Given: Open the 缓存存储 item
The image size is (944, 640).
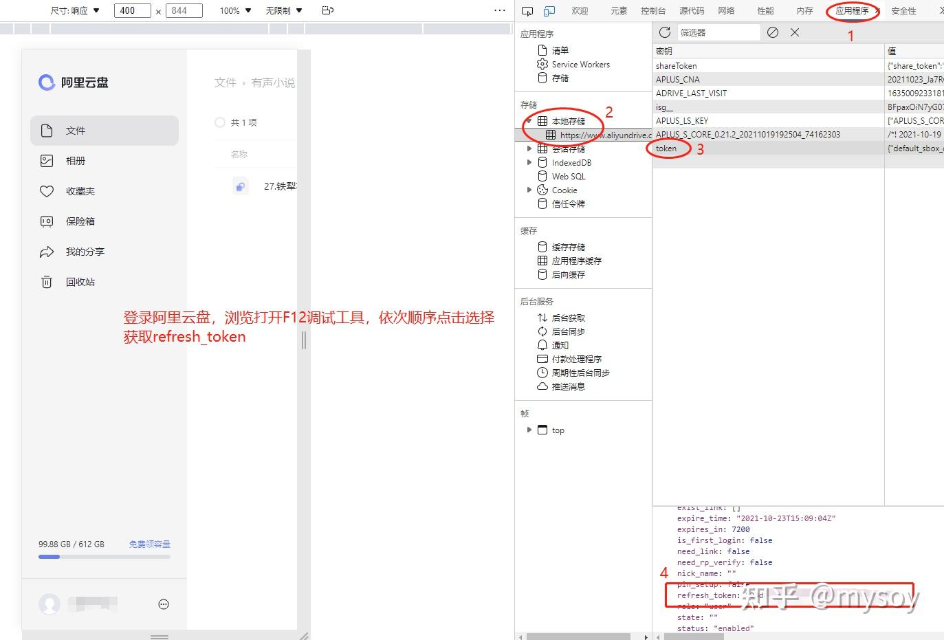Looking at the screenshot, I should (568, 247).
